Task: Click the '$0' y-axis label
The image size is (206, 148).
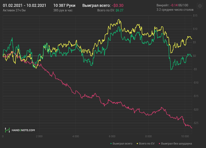Action: pyautogui.click(x=195, y=56)
